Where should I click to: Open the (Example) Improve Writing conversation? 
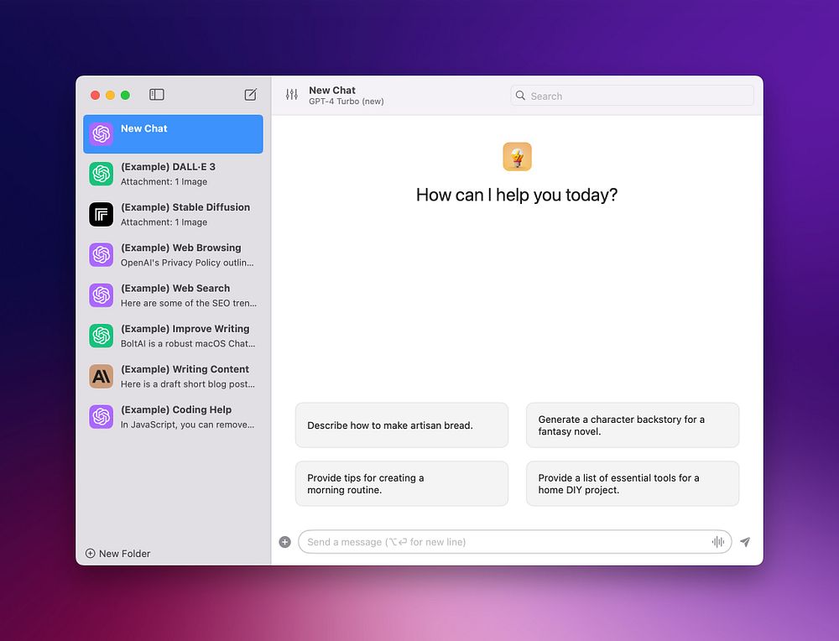click(173, 336)
